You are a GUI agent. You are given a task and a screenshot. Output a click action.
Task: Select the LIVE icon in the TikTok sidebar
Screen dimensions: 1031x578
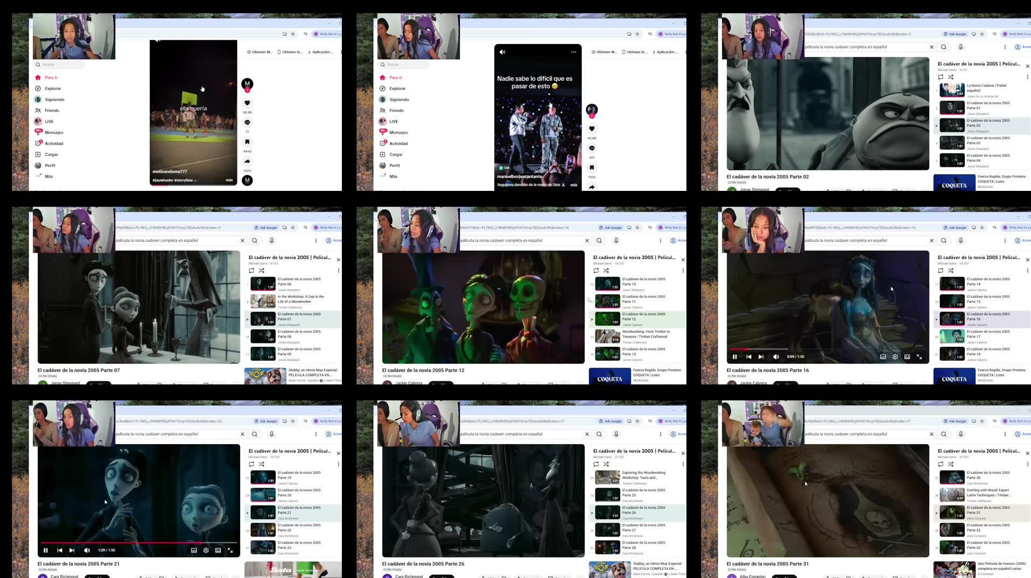tap(38, 121)
